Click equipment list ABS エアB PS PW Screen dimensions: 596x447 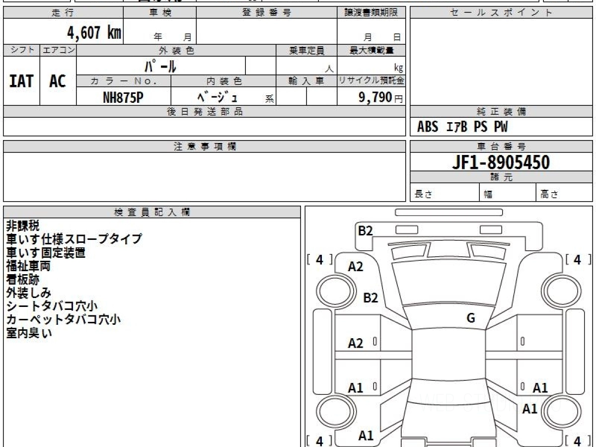462,127
